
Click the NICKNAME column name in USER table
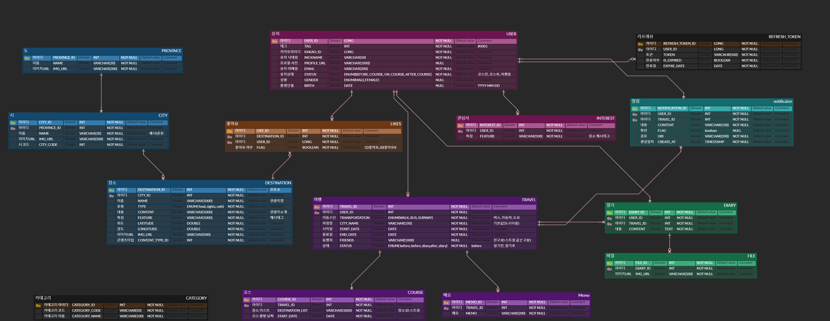[x=313, y=58]
